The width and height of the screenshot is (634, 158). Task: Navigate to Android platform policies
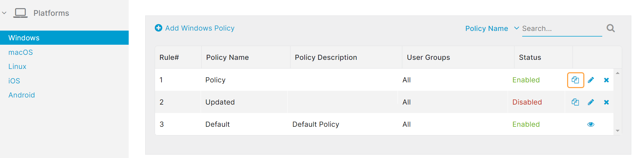coord(22,95)
